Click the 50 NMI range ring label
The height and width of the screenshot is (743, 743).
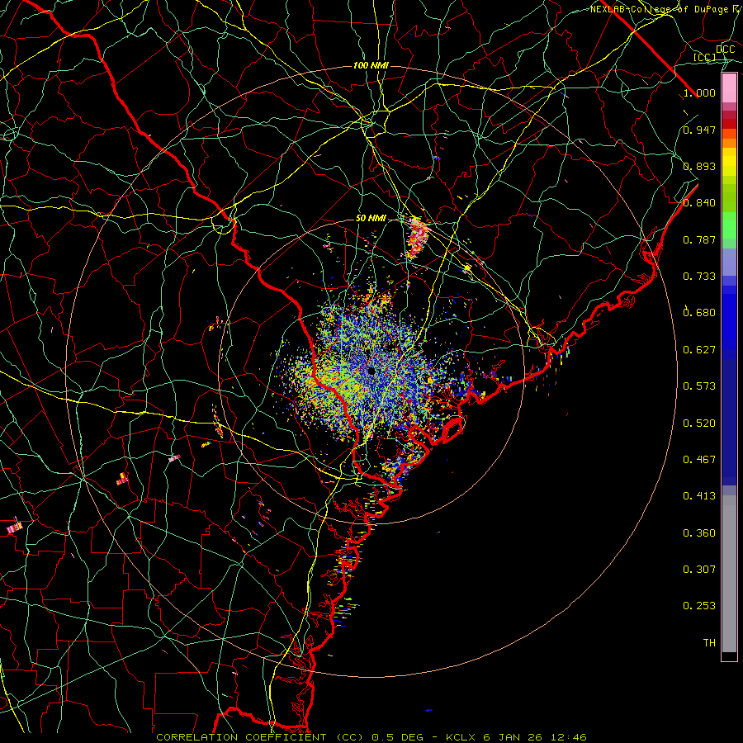(x=371, y=219)
